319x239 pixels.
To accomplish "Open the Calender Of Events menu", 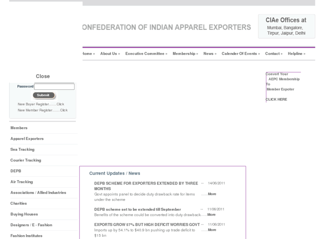I will (x=241, y=54).
